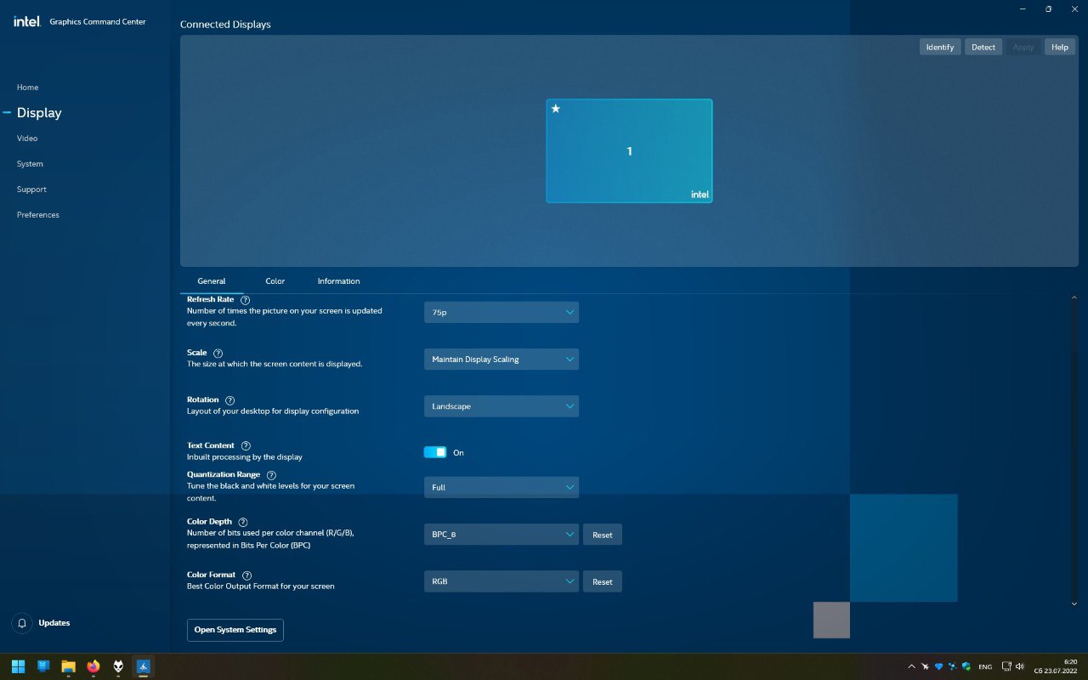Open Updates using the bell icon
This screenshot has height=680, width=1088.
click(x=22, y=623)
